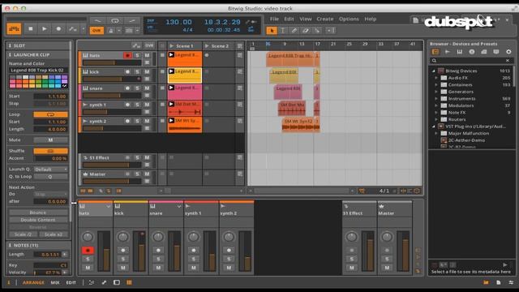The image size is (519, 292).
Task: Click the Scale x2 button
Action: point(54,234)
